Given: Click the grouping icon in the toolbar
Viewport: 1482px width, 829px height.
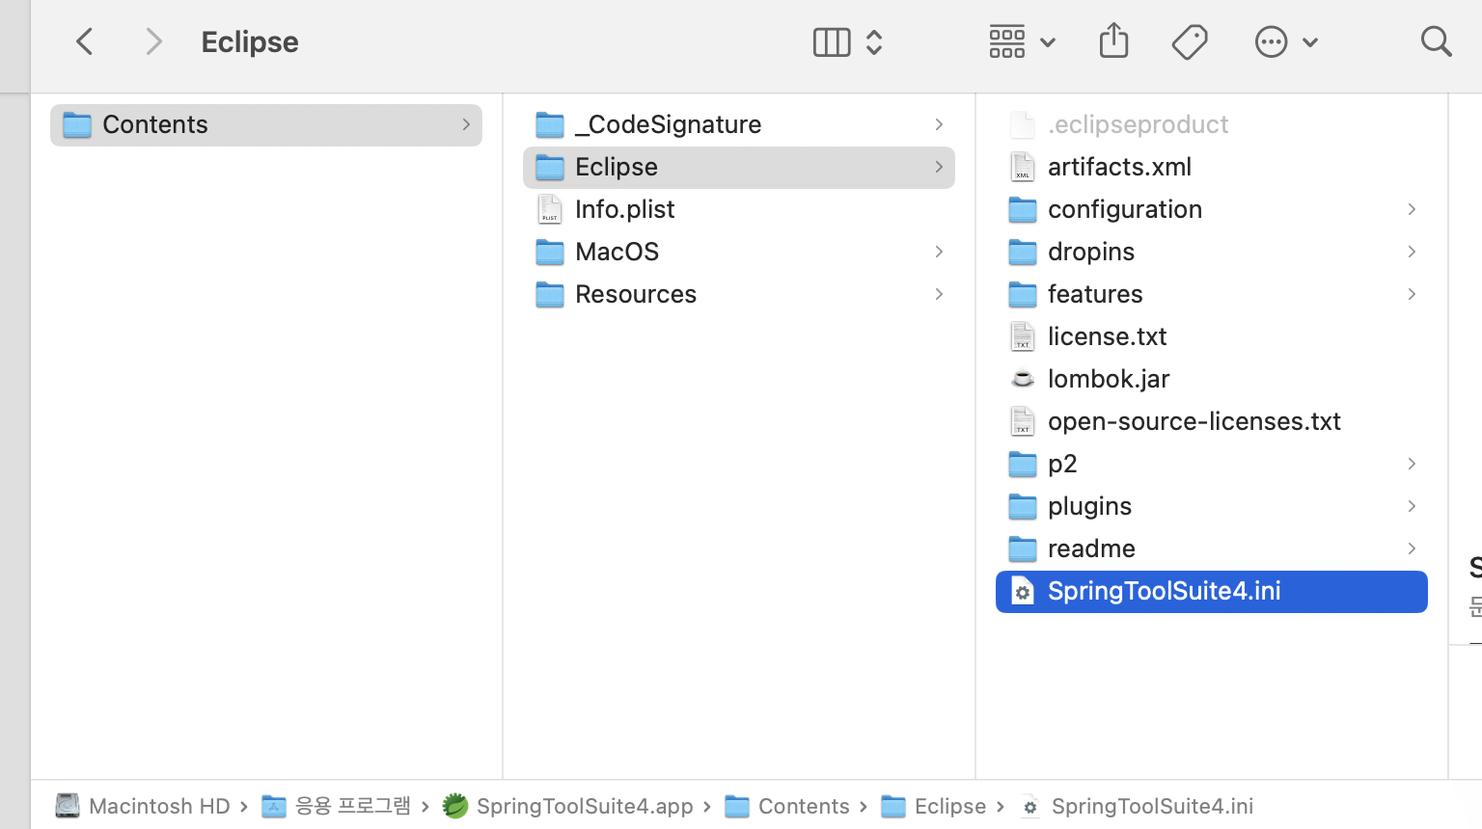Looking at the screenshot, I should click(x=1006, y=41).
